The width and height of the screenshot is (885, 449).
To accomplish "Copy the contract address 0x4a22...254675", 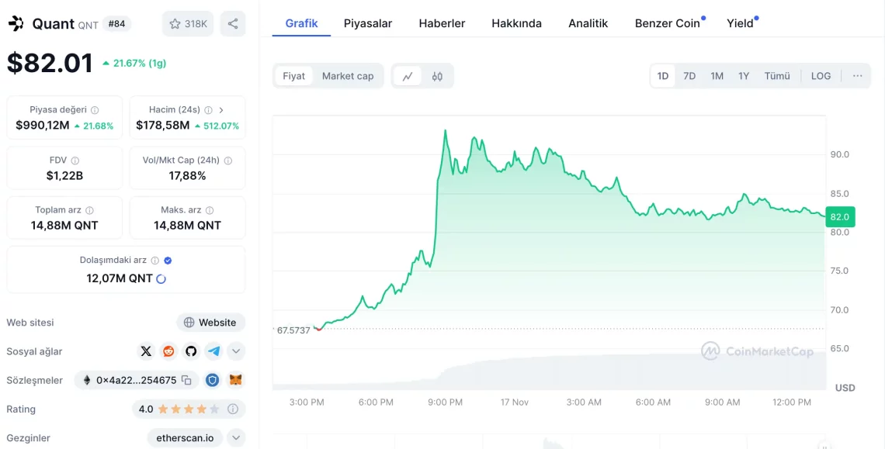I will [x=186, y=380].
